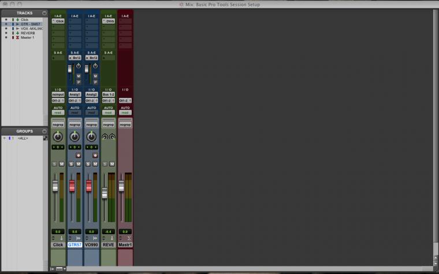Click the left pan knob on REVERB track
Viewport: 439px width, 274px height.
(x=105, y=137)
